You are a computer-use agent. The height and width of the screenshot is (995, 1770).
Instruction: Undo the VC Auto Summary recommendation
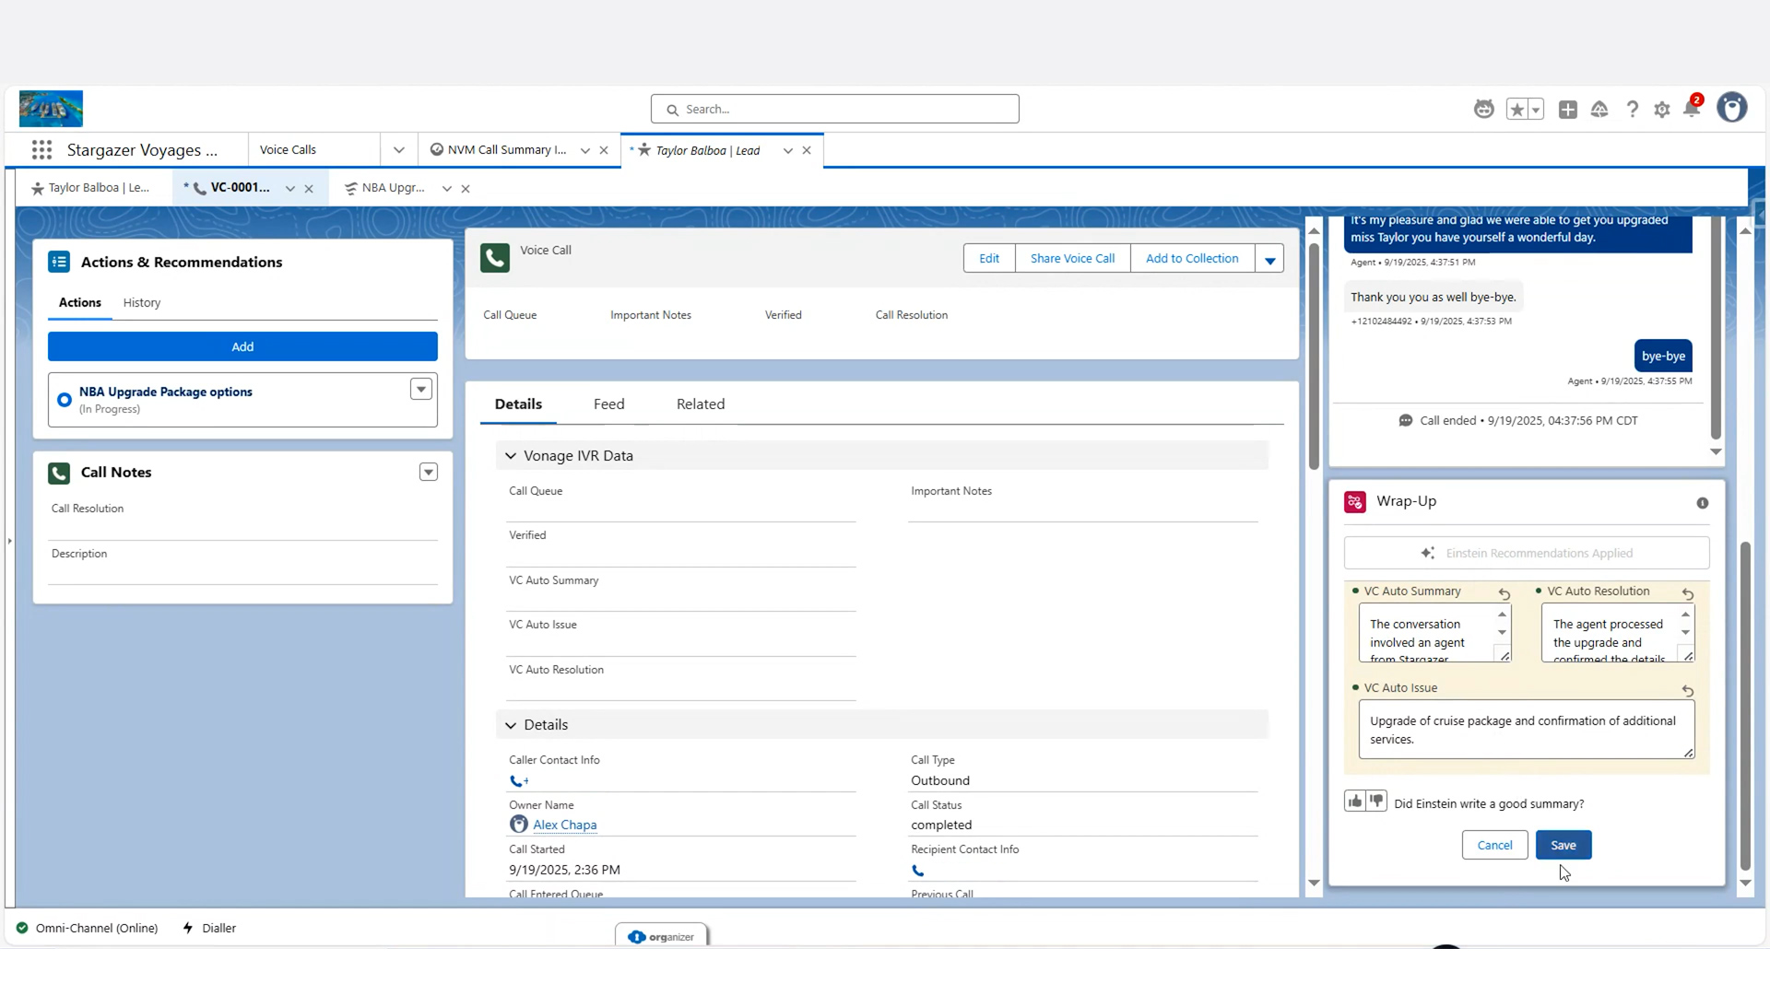(x=1504, y=594)
